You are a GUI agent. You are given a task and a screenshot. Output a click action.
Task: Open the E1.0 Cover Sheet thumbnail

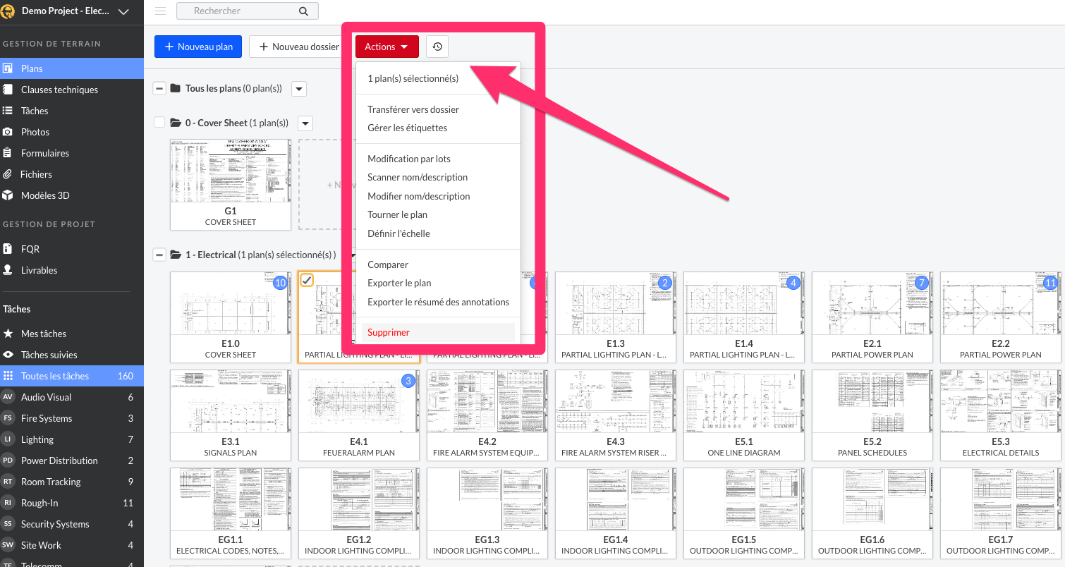pyautogui.click(x=231, y=317)
